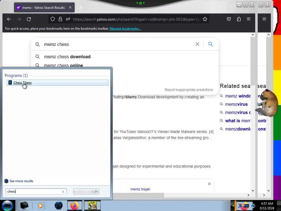Launch Chess Titans from Programs results
The width and height of the screenshot is (281, 211).
(x=58, y=82)
